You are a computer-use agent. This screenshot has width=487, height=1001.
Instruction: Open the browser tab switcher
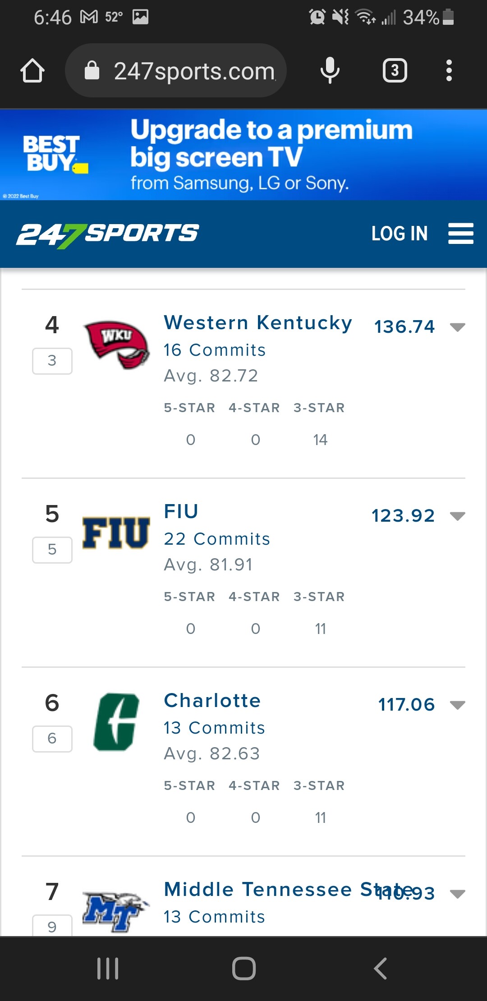point(395,71)
